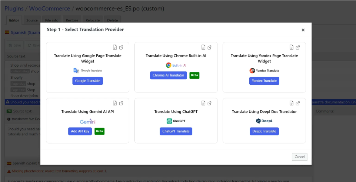Viewport: 356px width, 182px height.
Task: Click the 'Translate Using Deepl Doc Translator' title
Action: (264, 112)
